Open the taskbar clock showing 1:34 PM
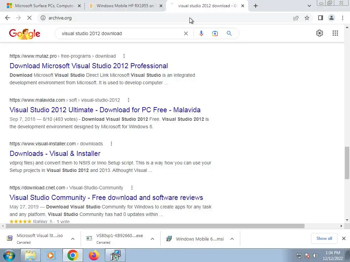Screen dimensions: 350x262 pyautogui.click(x=333, y=256)
